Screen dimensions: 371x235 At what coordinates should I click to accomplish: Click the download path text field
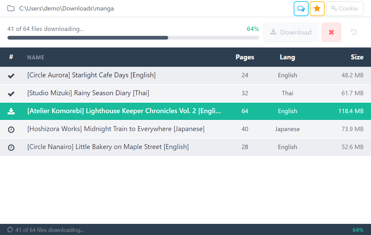click(66, 8)
